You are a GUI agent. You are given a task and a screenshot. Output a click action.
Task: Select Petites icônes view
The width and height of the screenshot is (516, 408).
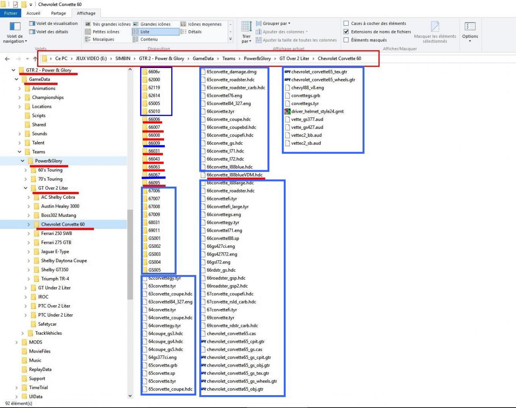[x=102, y=32]
